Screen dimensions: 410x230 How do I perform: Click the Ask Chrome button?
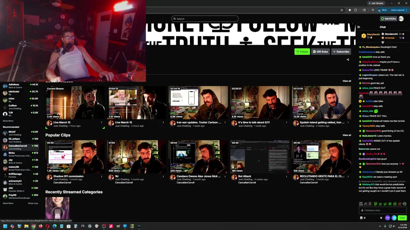(376, 3)
